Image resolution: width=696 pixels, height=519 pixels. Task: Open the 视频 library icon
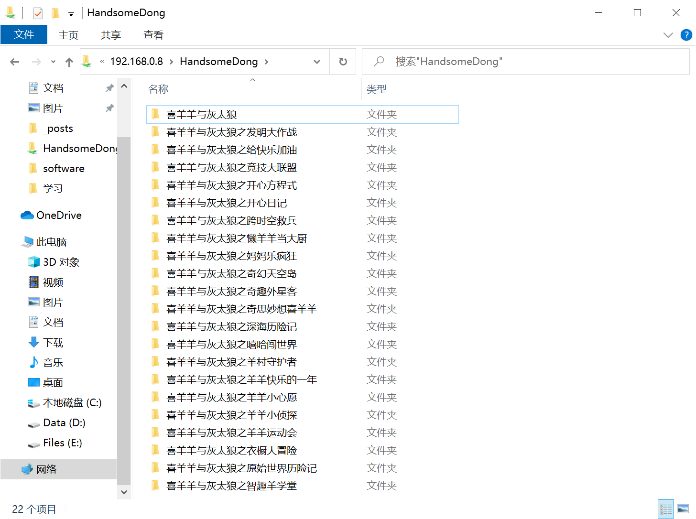coord(34,282)
